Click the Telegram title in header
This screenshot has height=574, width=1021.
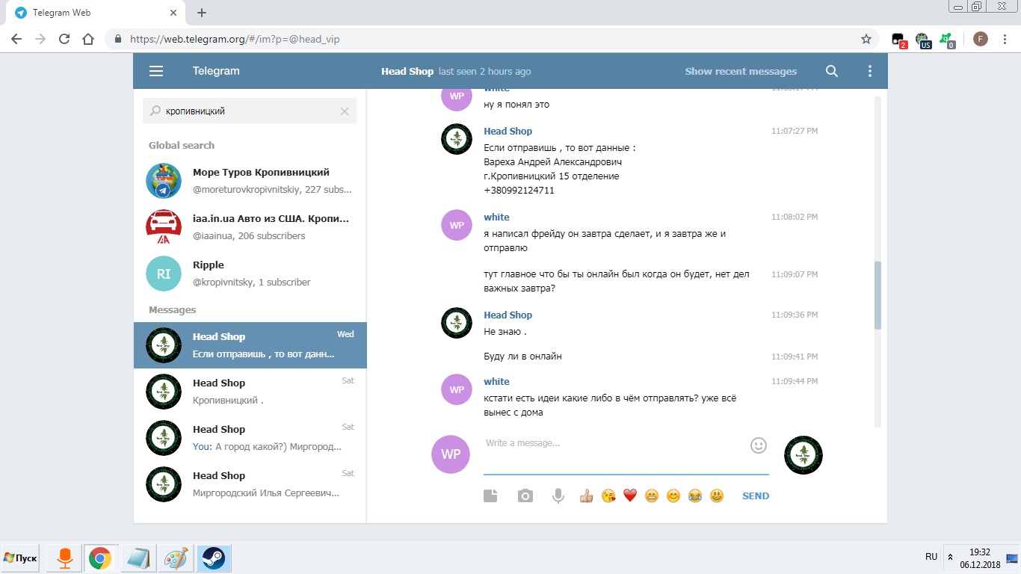[216, 71]
